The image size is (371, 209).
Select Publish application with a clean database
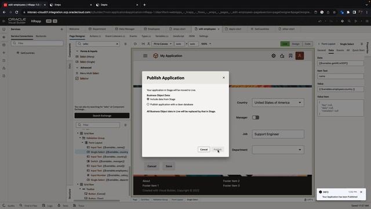148,105
